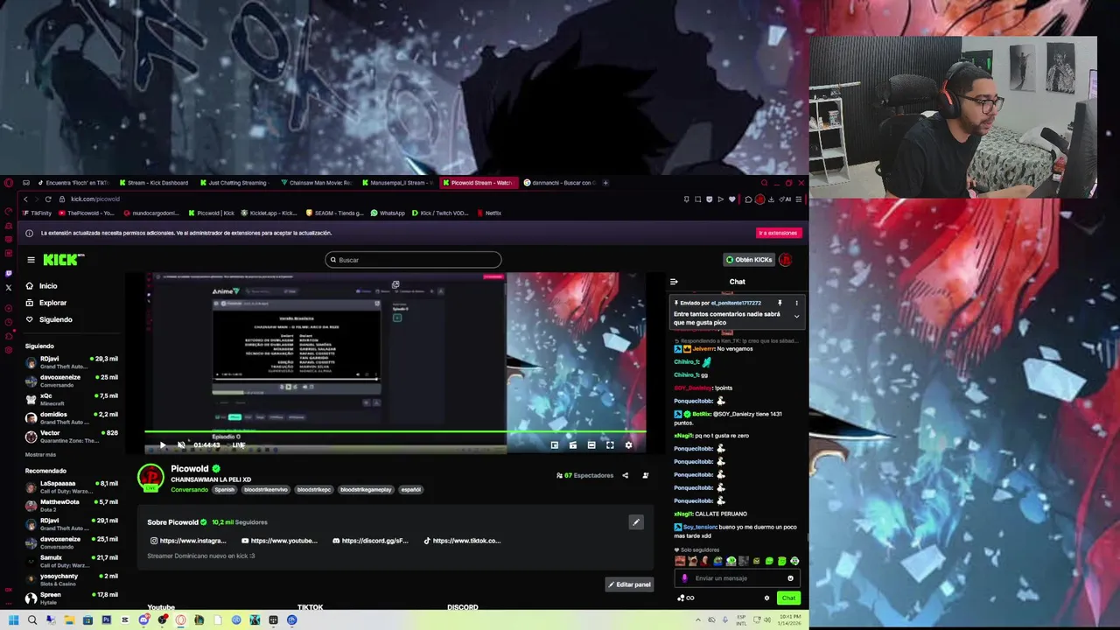
Task: Open a new browser tab
Action: click(x=605, y=183)
